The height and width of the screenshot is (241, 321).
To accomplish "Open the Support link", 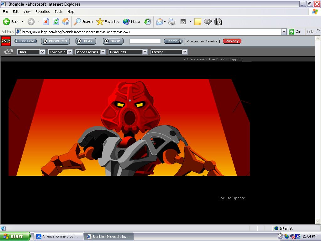I will click(235, 59).
